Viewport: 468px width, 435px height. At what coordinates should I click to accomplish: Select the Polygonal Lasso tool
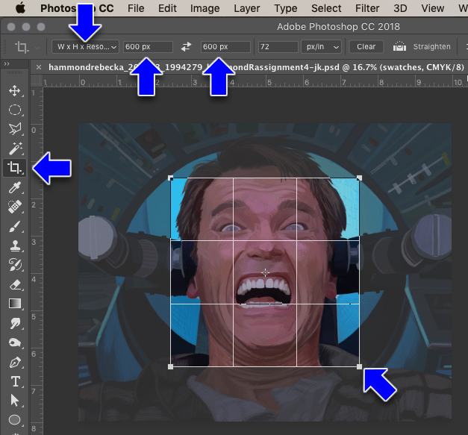click(15, 129)
